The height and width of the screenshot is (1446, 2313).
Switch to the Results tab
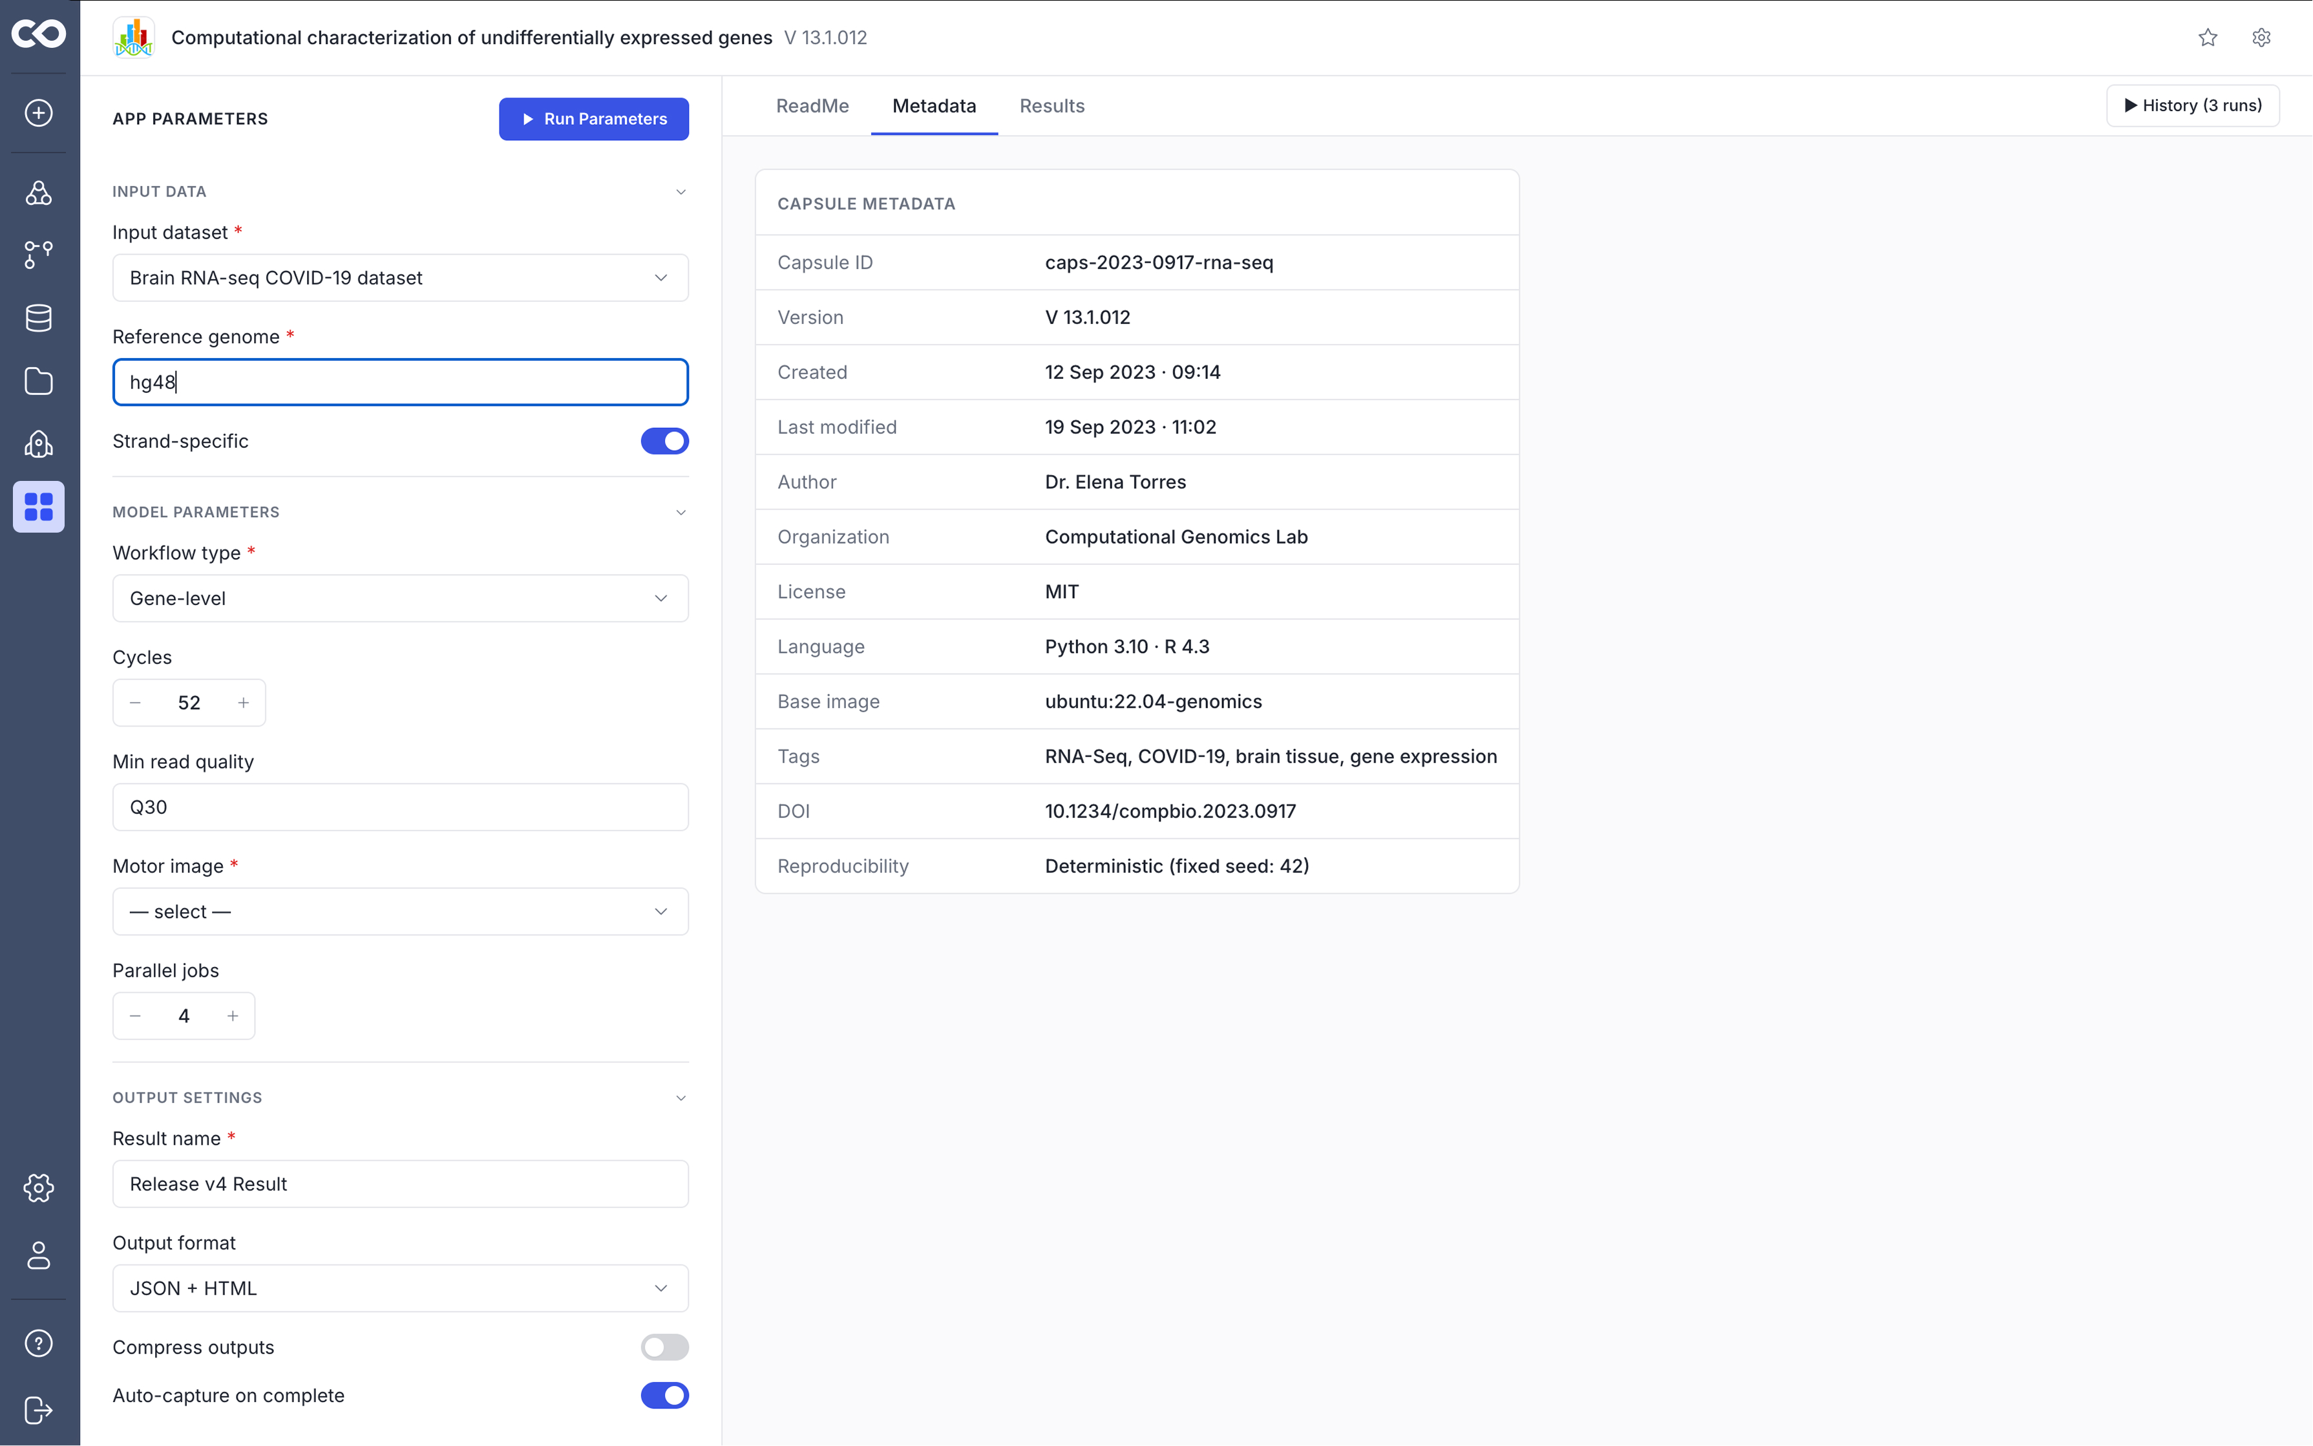1051,106
